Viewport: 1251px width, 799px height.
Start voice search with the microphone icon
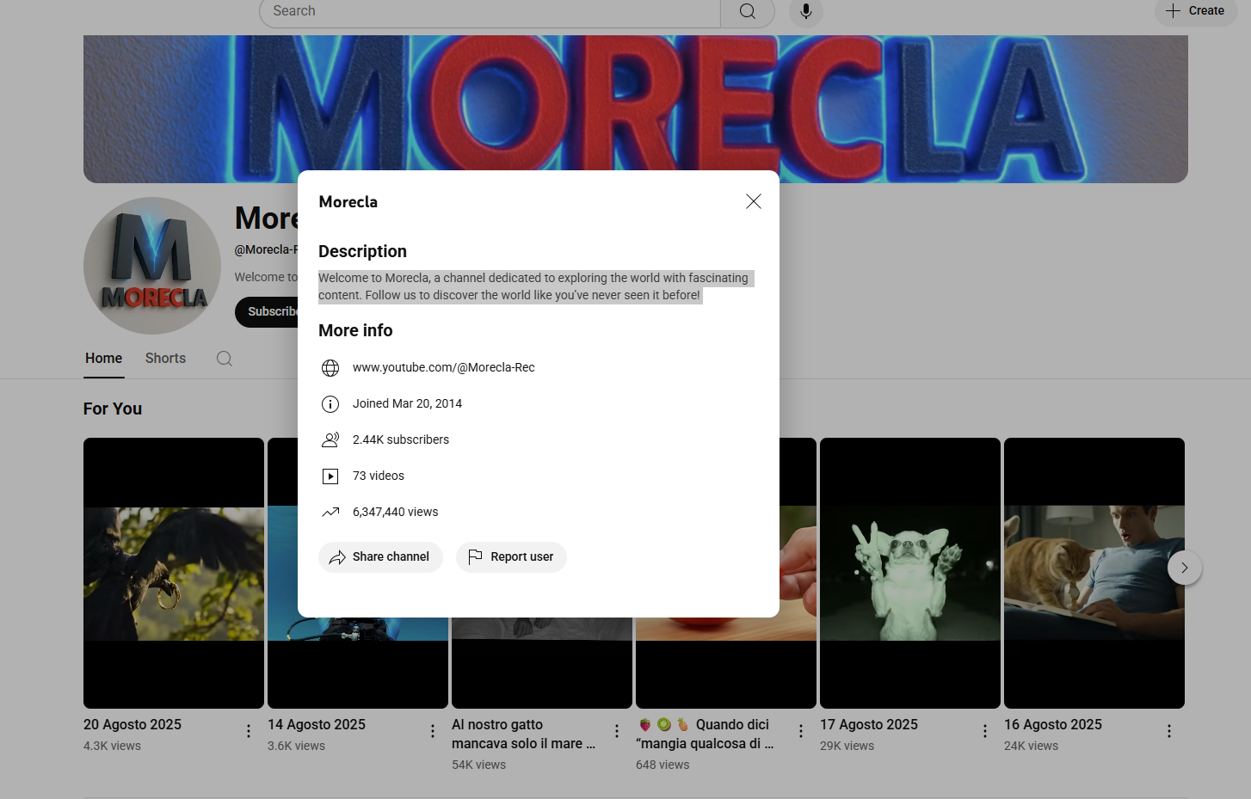pyautogui.click(x=805, y=11)
